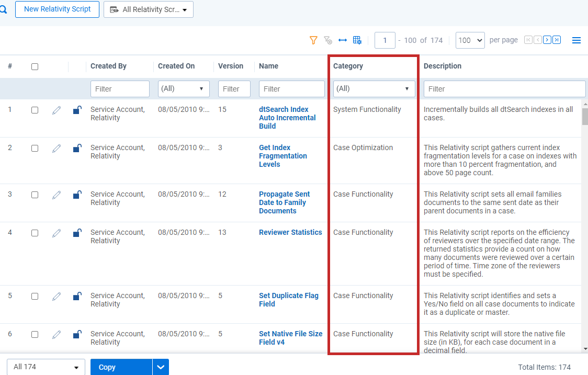Click the lock icon for Propagate Sent Date row
This screenshot has height=375, width=588.
(x=77, y=195)
